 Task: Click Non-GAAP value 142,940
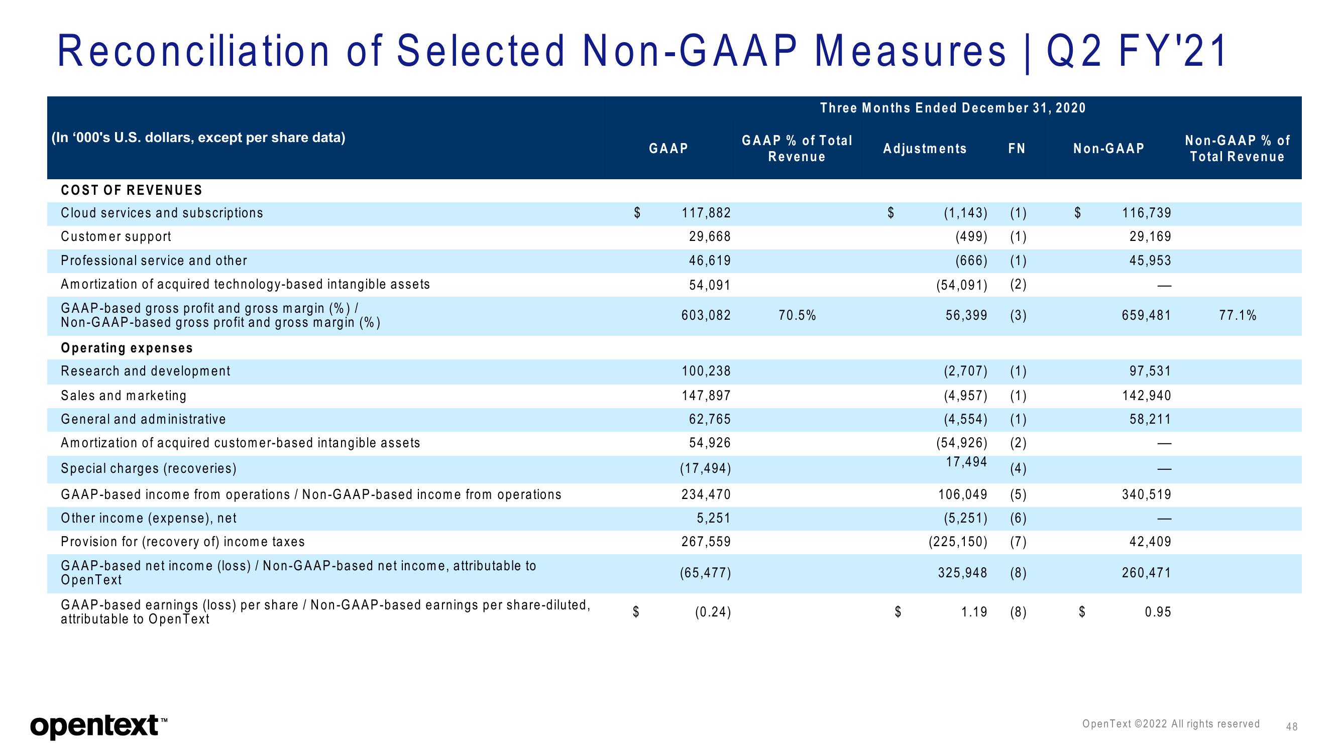click(1147, 396)
